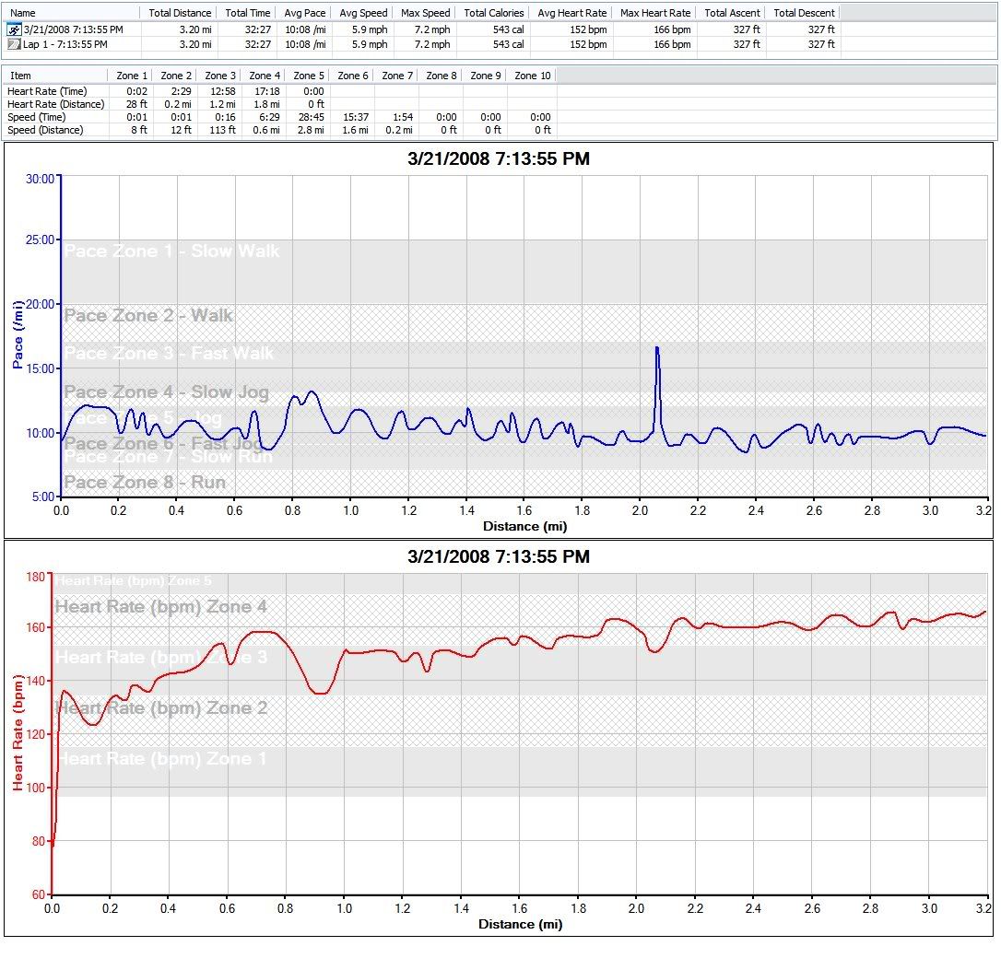Click the Total Calories column header
This screenshot has width=1001, height=958.
[x=494, y=13]
